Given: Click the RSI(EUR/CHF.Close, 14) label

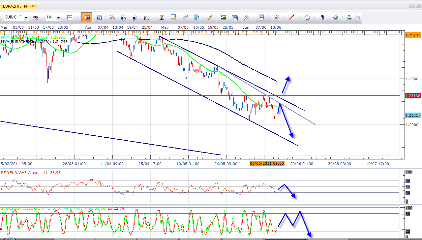Looking at the screenshot, I should coord(31,172).
